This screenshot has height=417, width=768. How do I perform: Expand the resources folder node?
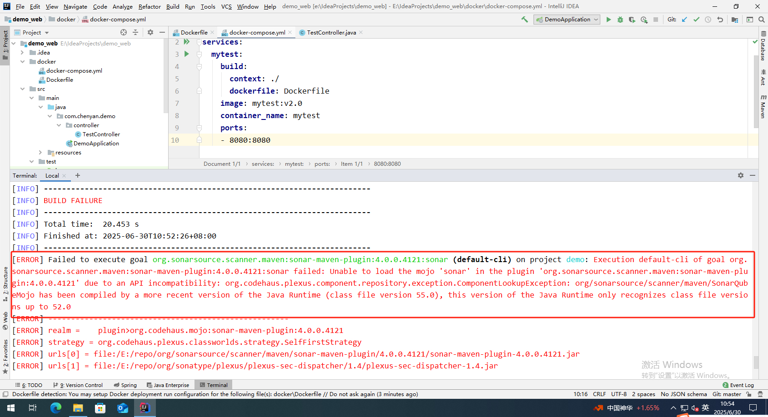pos(40,153)
